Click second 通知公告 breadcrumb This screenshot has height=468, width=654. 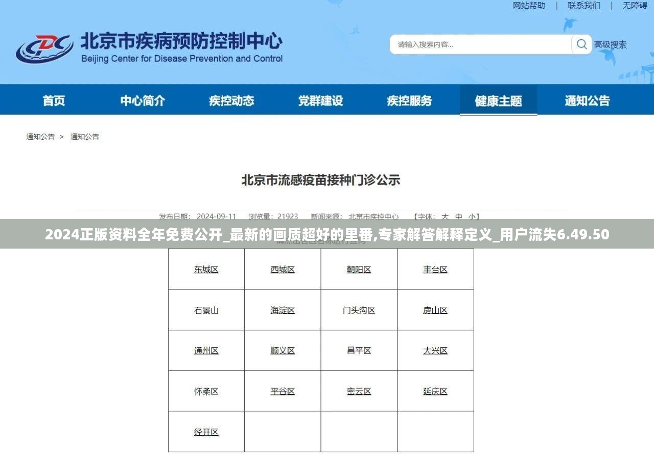pyautogui.click(x=85, y=137)
